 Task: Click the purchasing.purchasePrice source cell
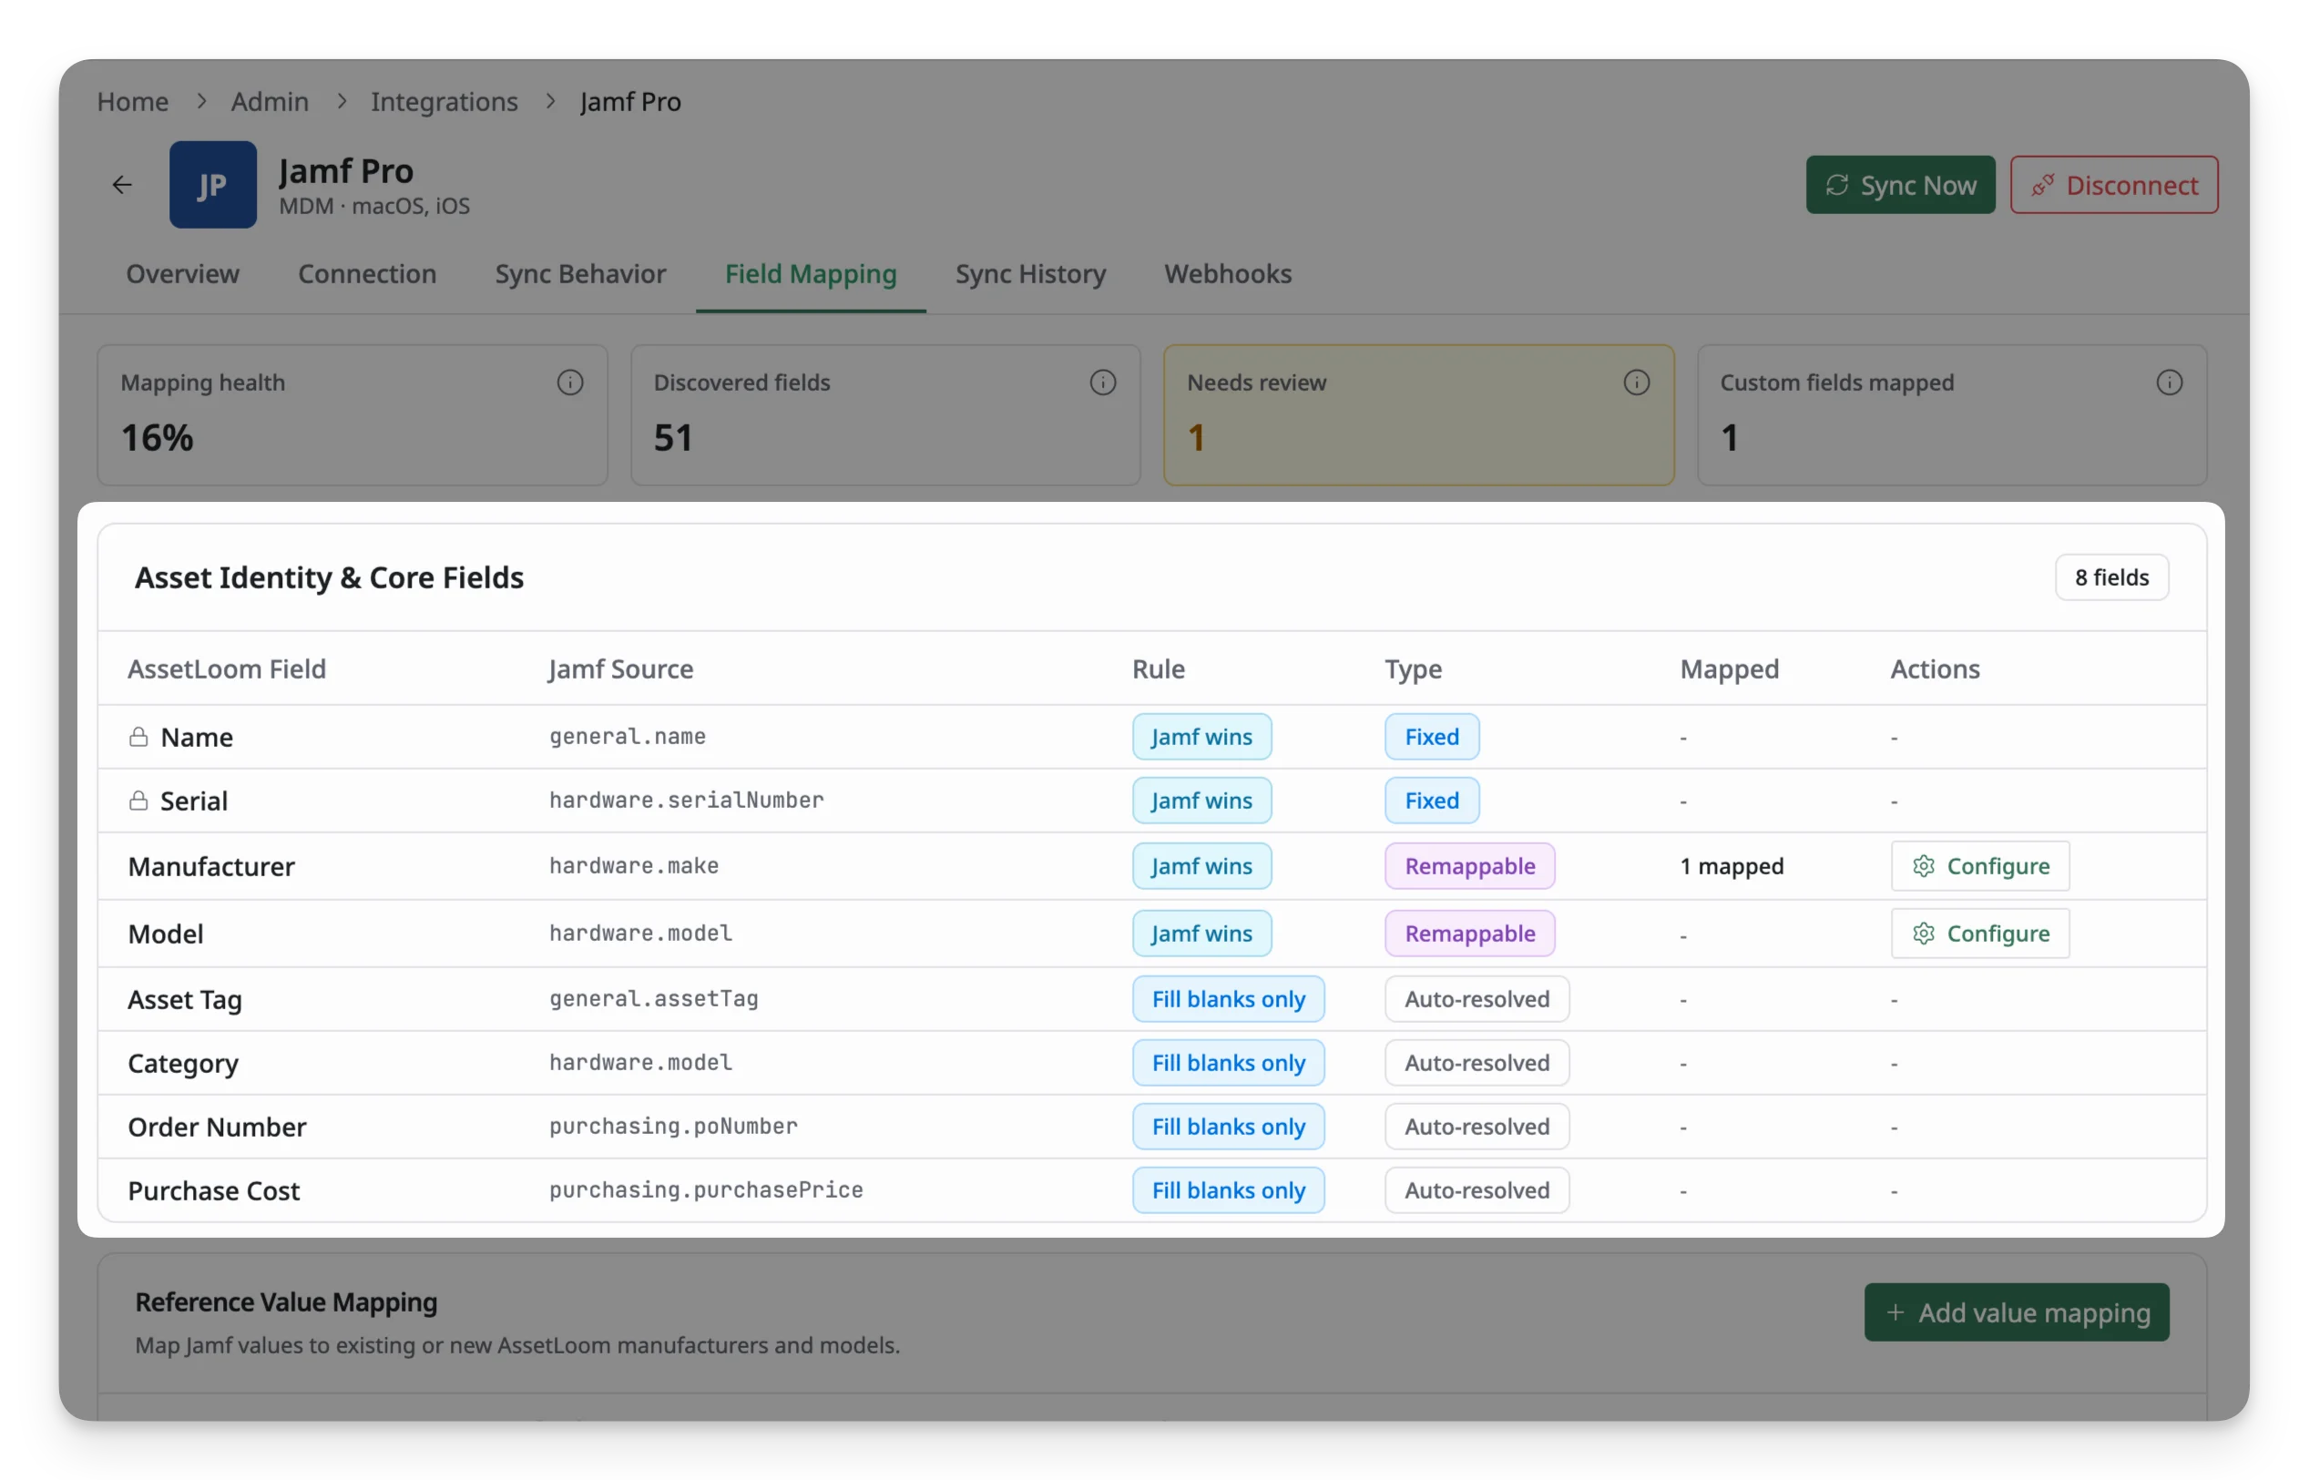click(x=705, y=1189)
